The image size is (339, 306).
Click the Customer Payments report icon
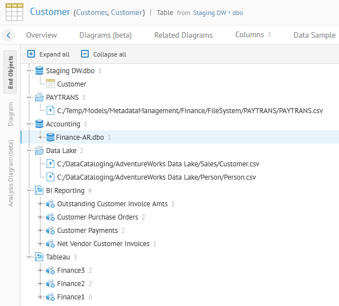pyautogui.click(x=50, y=231)
